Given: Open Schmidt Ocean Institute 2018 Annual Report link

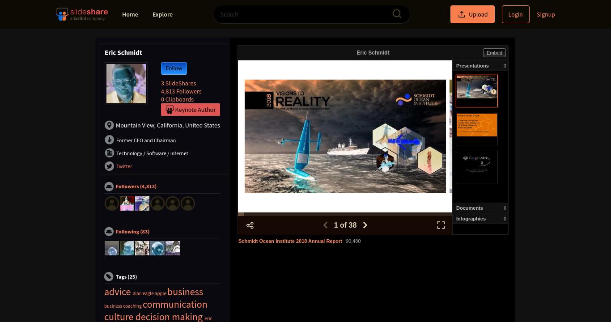Looking at the screenshot, I should tap(290, 241).
